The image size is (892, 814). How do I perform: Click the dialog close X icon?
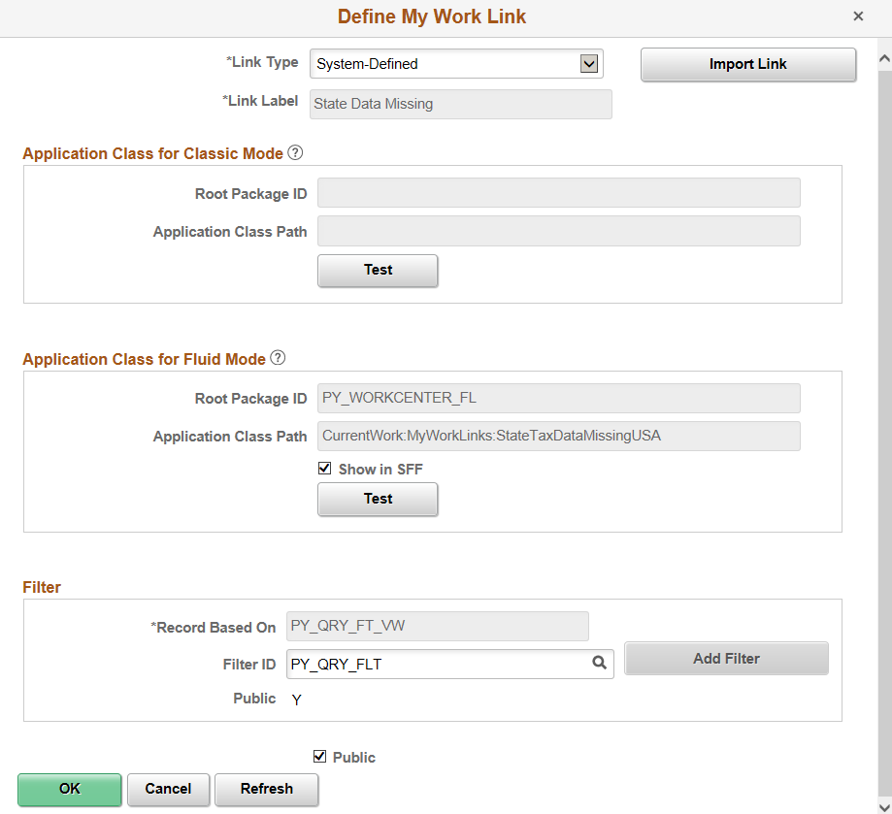click(x=858, y=16)
